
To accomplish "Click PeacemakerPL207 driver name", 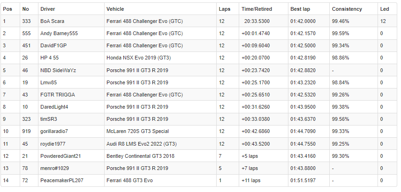I will click(61, 180).
